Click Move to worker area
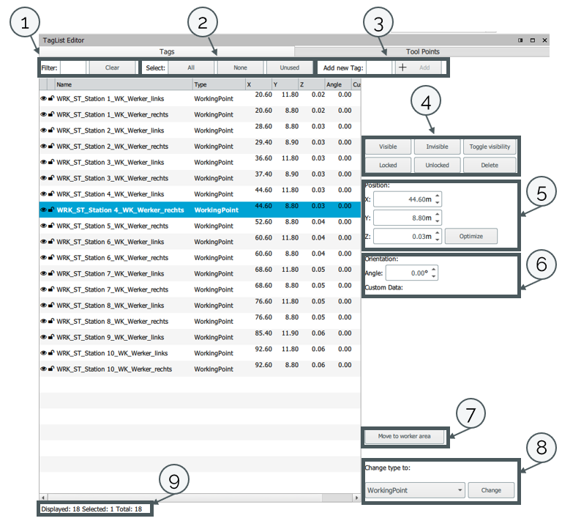Screen dimensions: 562x521 click(x=405, y=437)
